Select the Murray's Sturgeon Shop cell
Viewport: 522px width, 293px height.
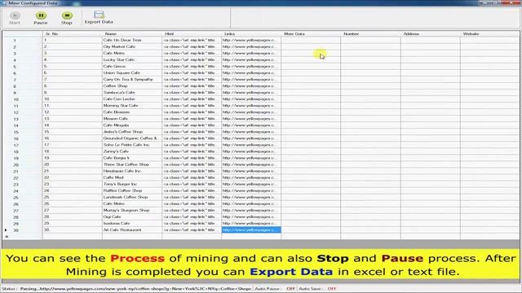click(132, 210)
